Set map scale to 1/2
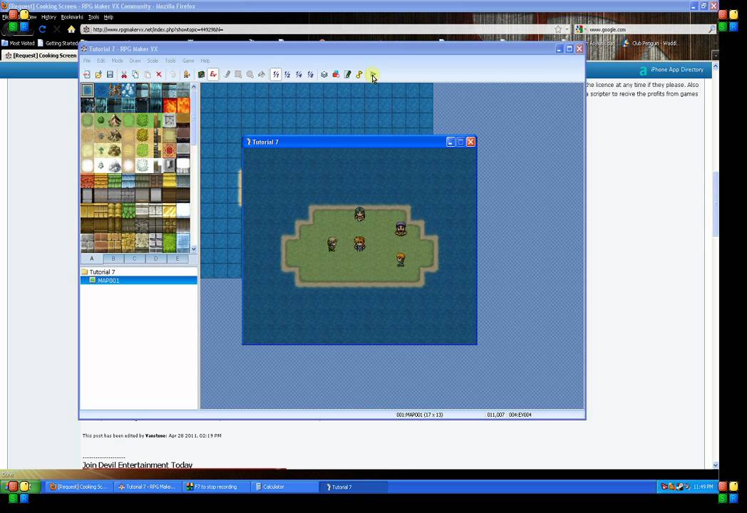 click(x=287, y=75)
